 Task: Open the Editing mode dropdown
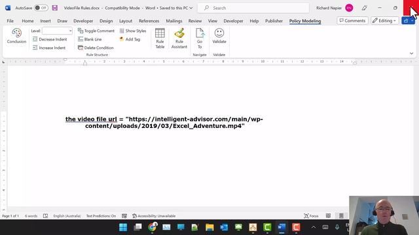[x=384, y=20]
